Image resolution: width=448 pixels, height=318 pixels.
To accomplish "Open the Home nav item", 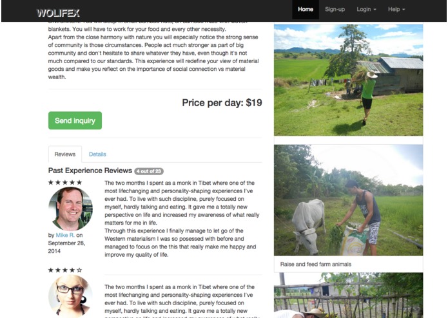I will coord(306,10).
